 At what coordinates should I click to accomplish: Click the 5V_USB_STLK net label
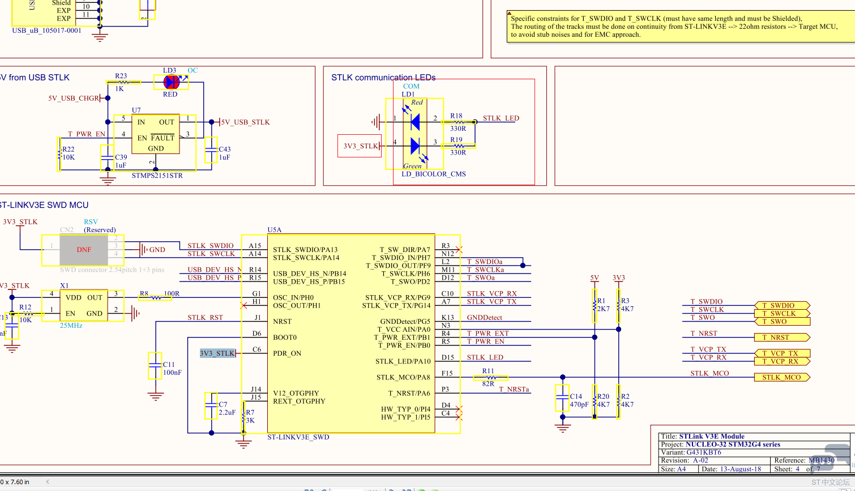(245, 122)
